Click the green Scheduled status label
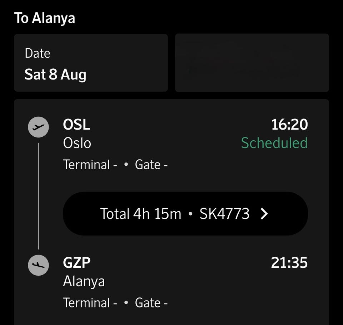This screenshot has width=343, height=325. pyautogui.click(x=274, y=143)
